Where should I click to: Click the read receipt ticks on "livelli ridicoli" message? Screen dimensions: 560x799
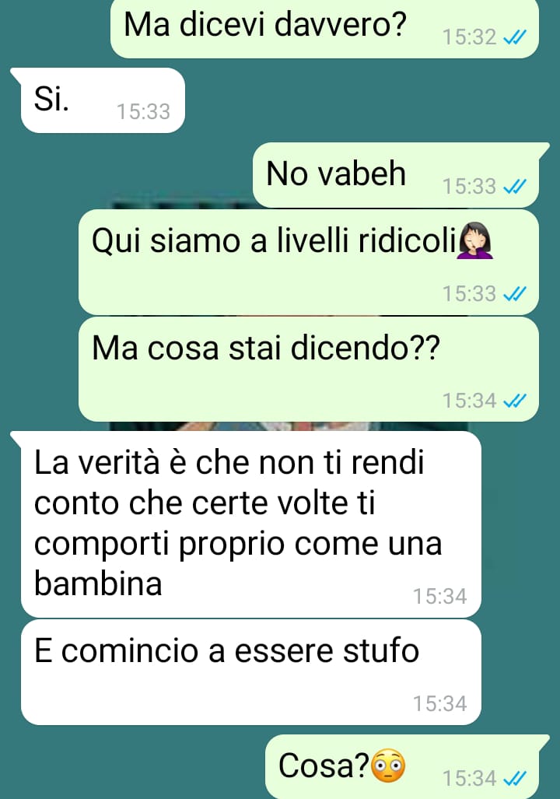[x=515, y=293]
